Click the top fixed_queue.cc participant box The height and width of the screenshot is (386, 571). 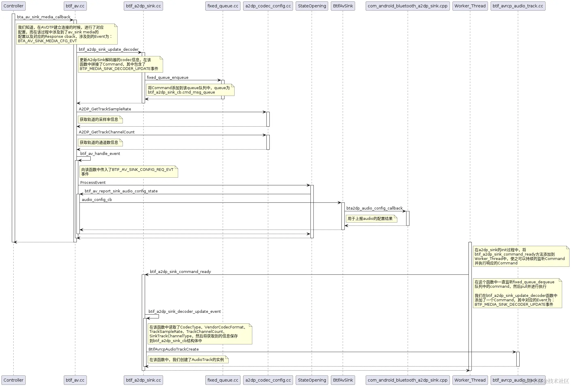coord(223,6)
